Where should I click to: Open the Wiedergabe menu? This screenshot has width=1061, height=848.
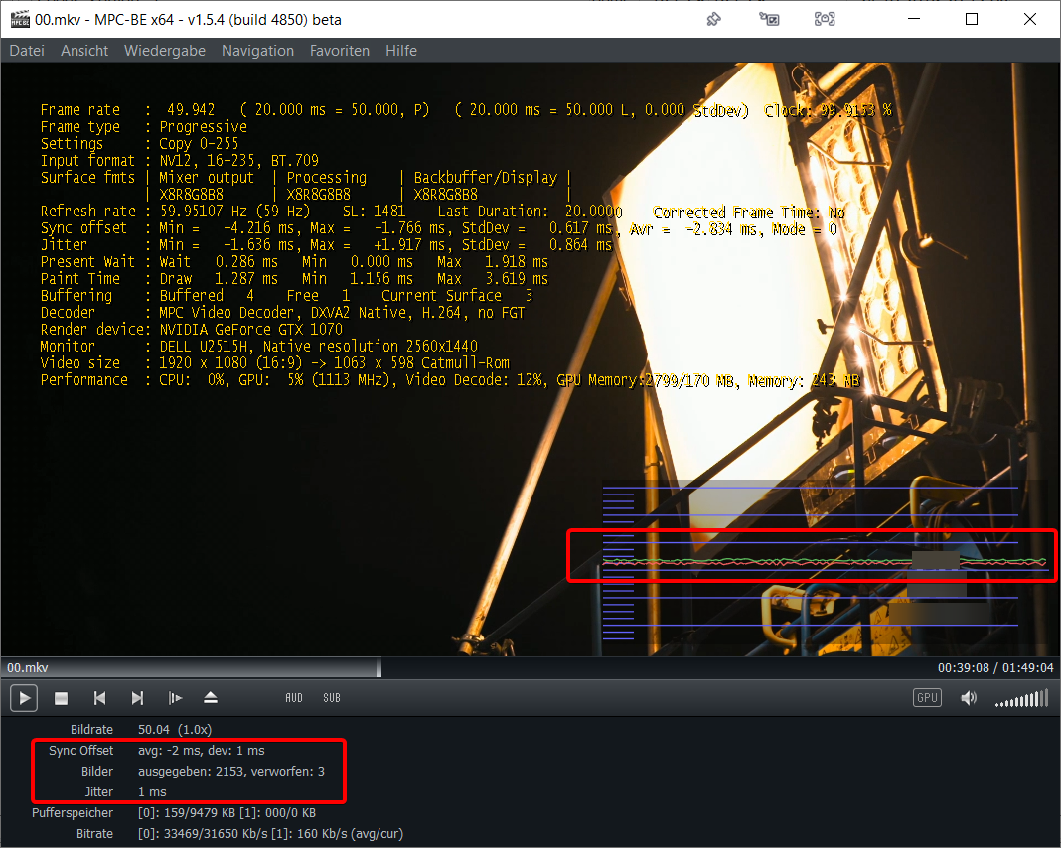[x=165, y=51]
